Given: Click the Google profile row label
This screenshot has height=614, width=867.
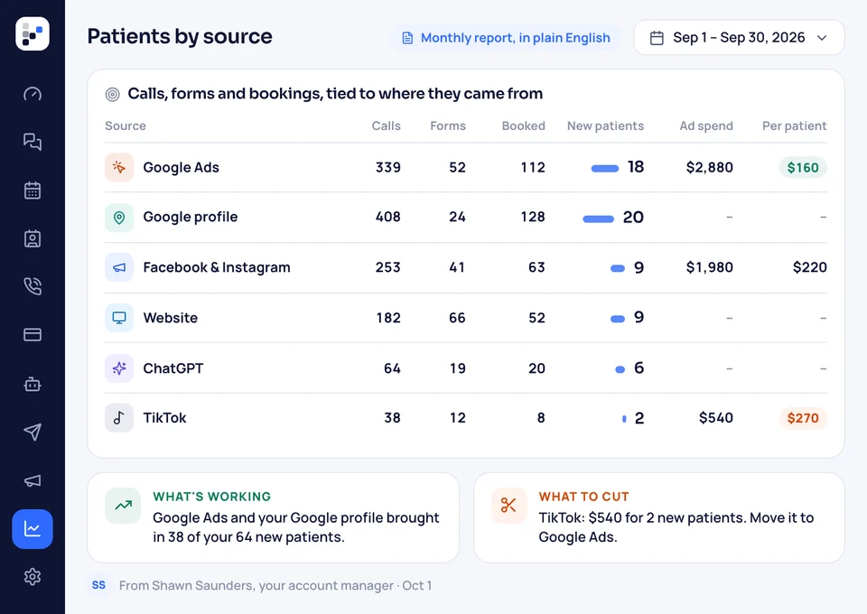Looking at the screenshot, I should tap(191, 218).
